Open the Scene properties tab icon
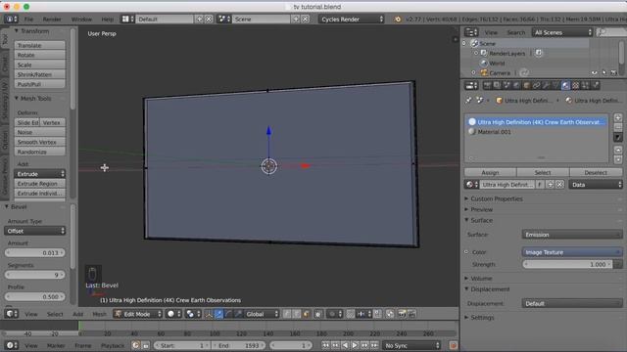This screenshot has height=352, width=627. [506, 85]
